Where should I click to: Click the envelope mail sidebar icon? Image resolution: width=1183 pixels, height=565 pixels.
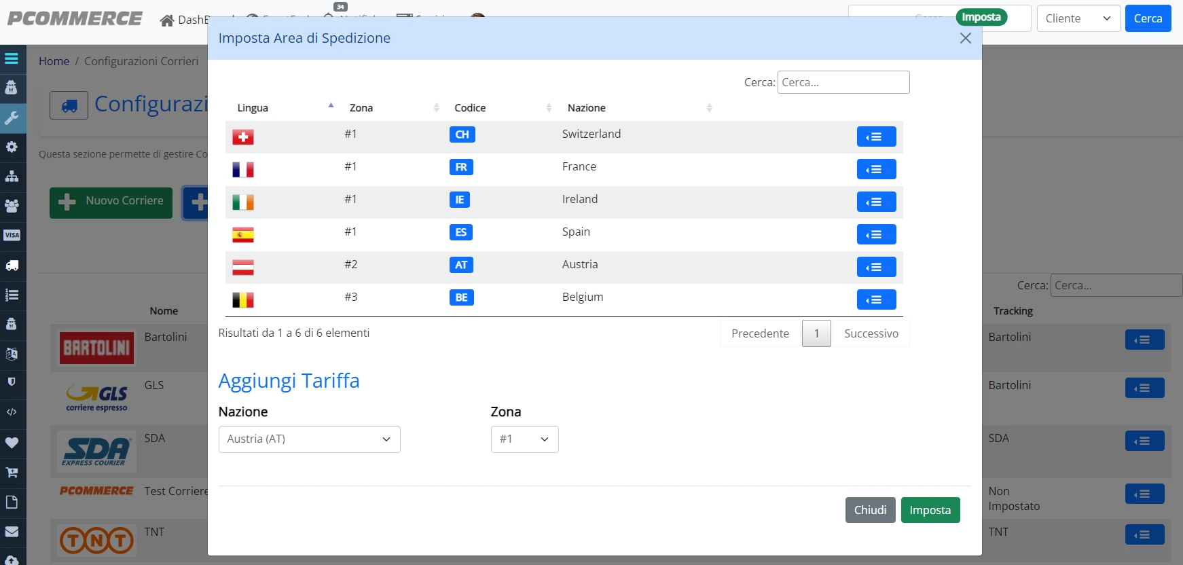12,532
